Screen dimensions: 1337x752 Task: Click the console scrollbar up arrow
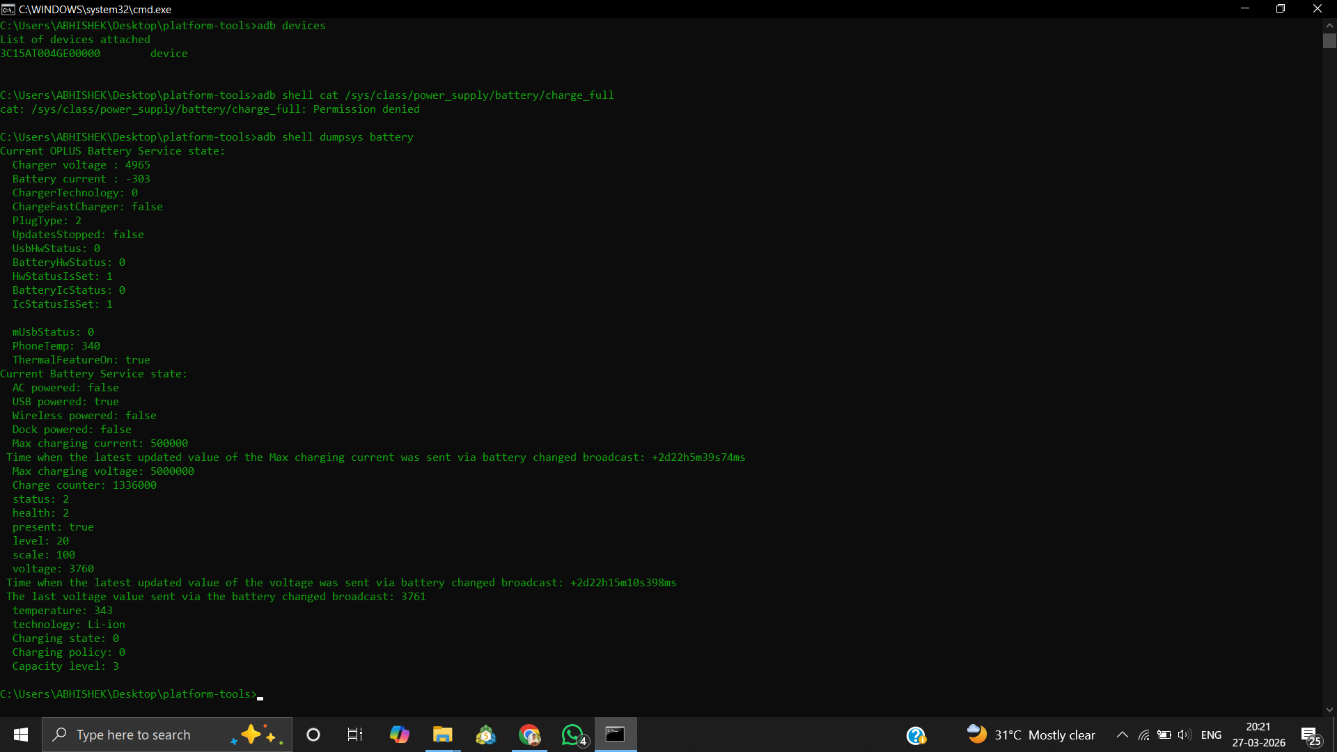tap(1329, 25)
